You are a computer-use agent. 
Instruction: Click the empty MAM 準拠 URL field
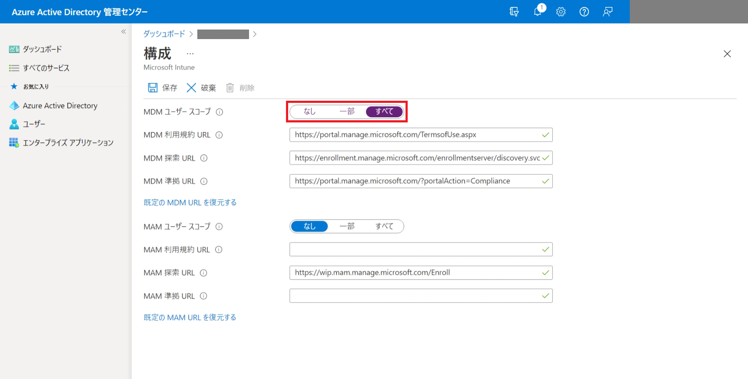pyautogui.click(x=421, y=296)
